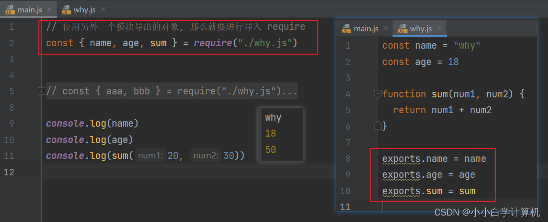The width and height of the screenshot is (548, 222).
Task: Click line number 12 in main.js gutter
Action: pyautogui.click(x=9, y=172)
